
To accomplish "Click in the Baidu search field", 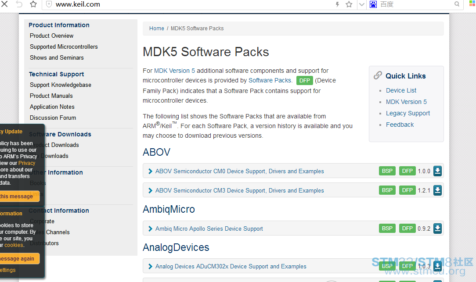I will click(416, 4).
